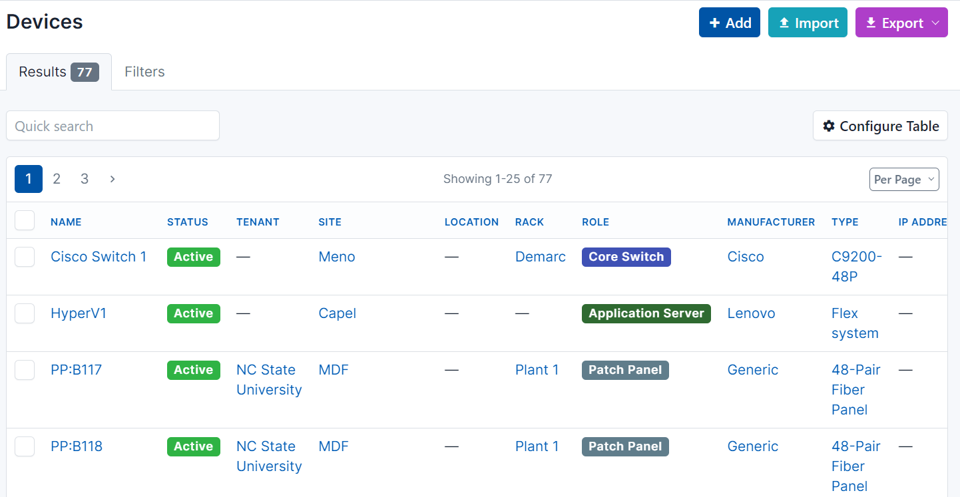Check the Cisco Switch 1 row checkbox
The height and width of the screenshot is (497, 960).
tap(25, 257)
